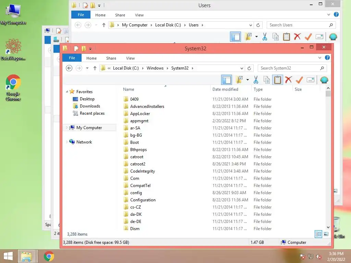351x263 pixels.
Task: Click Paste clipboard icon in System32 toolbar
Action: [x=278, y=80]
